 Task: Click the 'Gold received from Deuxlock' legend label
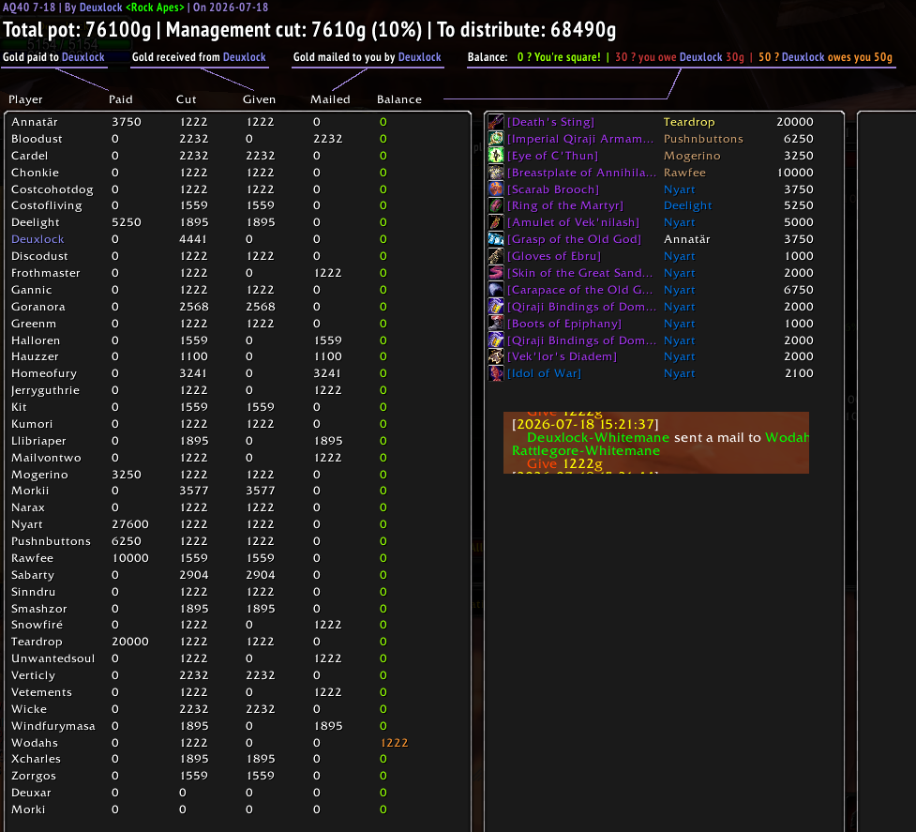[x=199, y=57]
